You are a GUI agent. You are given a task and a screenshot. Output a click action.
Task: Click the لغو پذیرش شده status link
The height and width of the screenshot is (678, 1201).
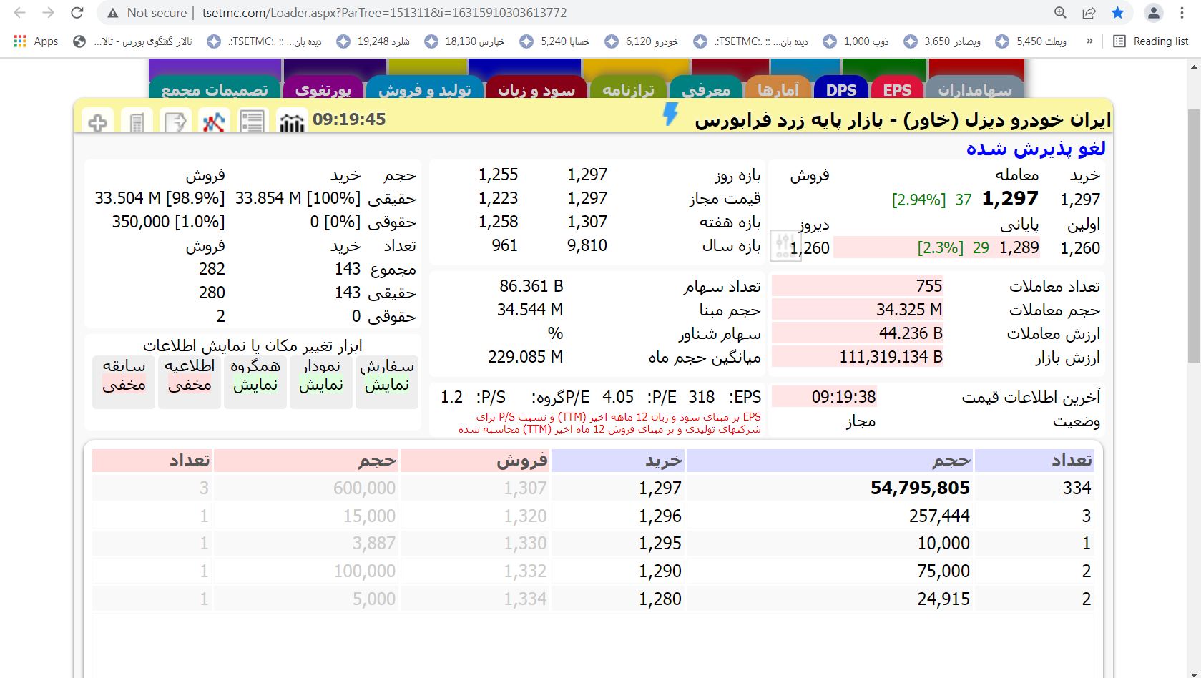point(1036,148)
